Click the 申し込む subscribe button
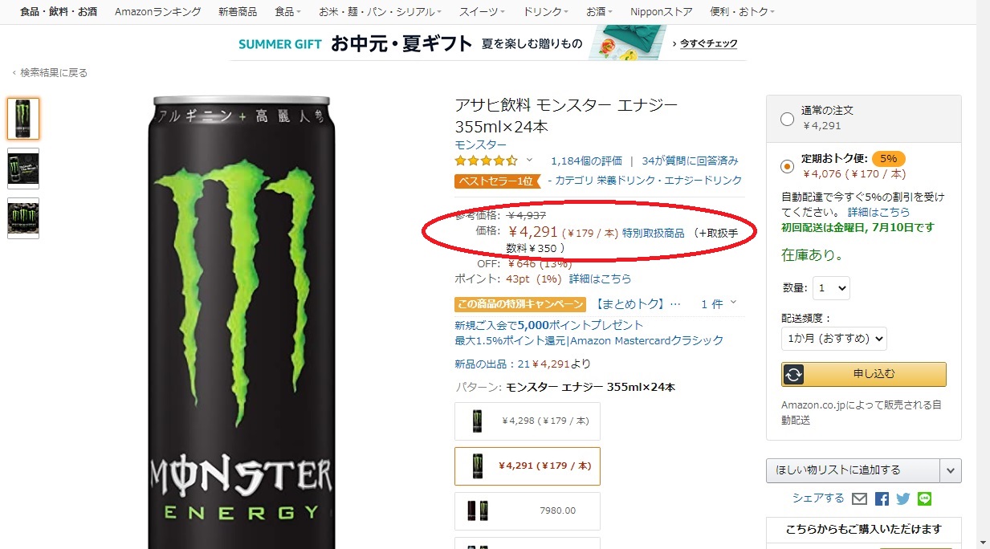The image size is (990, 549). (x=864, y=374)
